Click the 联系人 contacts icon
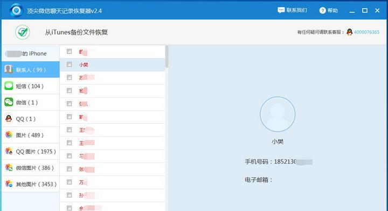Image resolution: width=388 pixels, height=211 pixels. (x=9, y=69)
